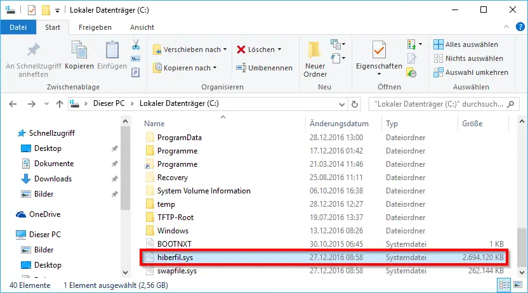
Task: Click the file list scrollbar down arrow
Action: coord(522,273)
